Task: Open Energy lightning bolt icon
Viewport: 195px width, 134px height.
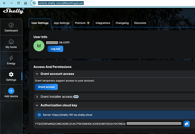Action: (11, 58)
